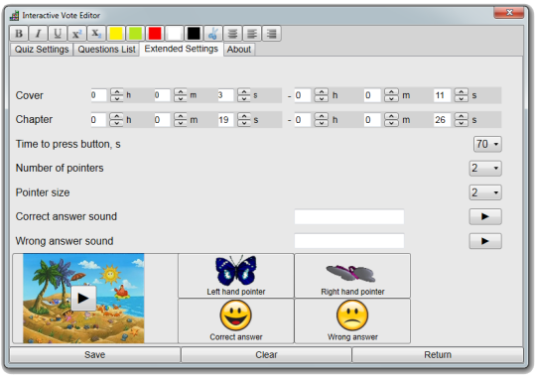This screenshot has height=376, width=536.
Task: Select the Extended Settings tab
Action: pos(182,49)
